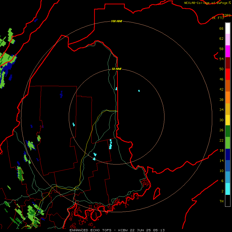The height and width of the screenshot is (232, 232).
Task: Click the K FT units label
Action: 218,18
